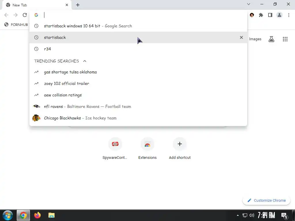Open the Search Labs flask icon
The width and height of the screenshot is (295, 221).
pyautogui.click(x=271, y=39)
